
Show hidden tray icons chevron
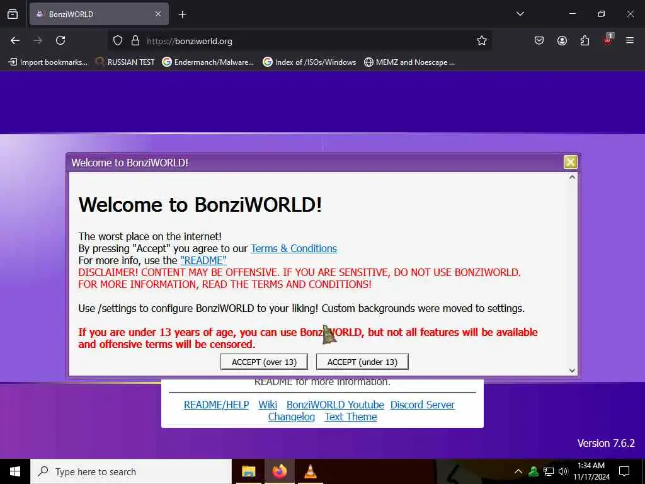518,471
